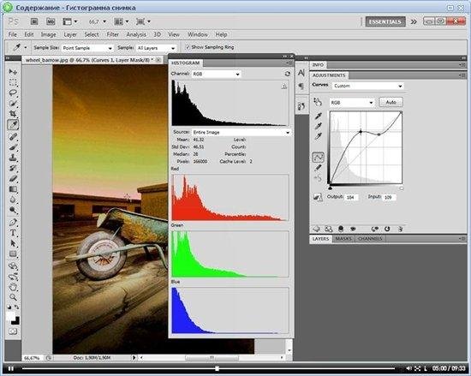Viewport: 471px width, 376px height.
Task: Select the Clone Stamp tool
Action: (13, 158)
